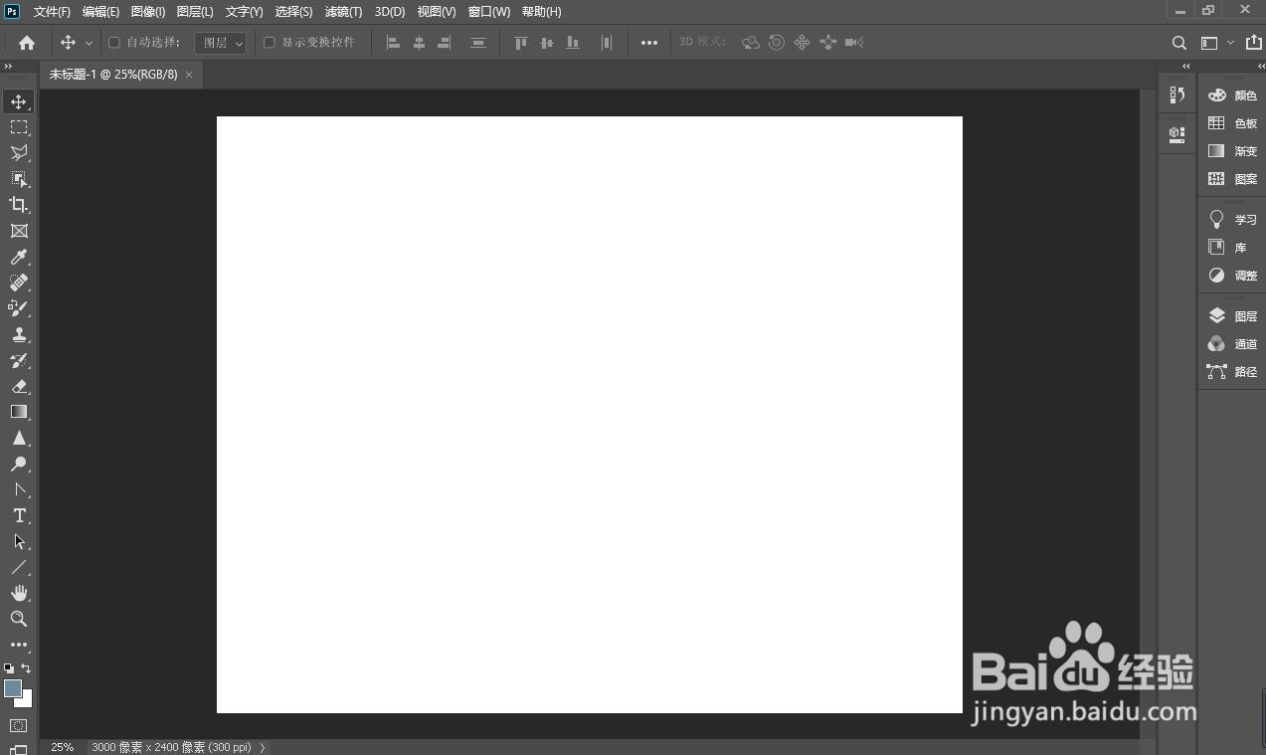Open the 图层 panel button
This screenshot has height=755, width=1266.
point(1232,316)
